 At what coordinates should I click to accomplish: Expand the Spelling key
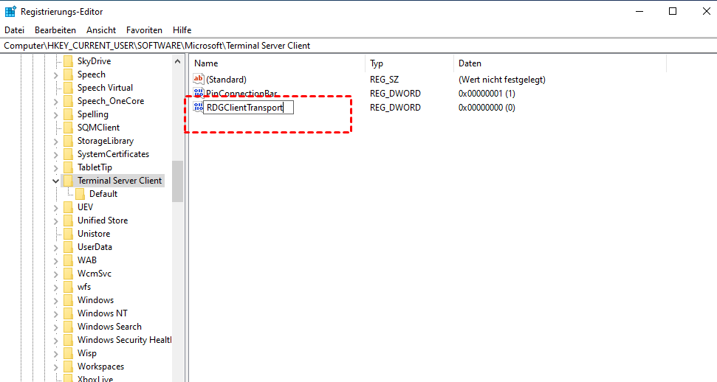[56, 115]
